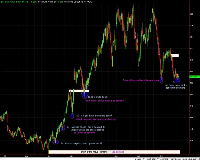The height and width of the screenshot is (160, 200).
Task: Click the '11 year label on time axis
Action: 94,156
